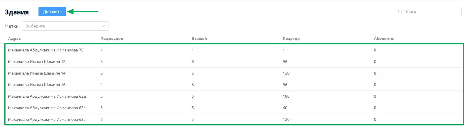The image size is (466, 126).
Task: Click apartments count 100 cell
Action: click(286, 96)
